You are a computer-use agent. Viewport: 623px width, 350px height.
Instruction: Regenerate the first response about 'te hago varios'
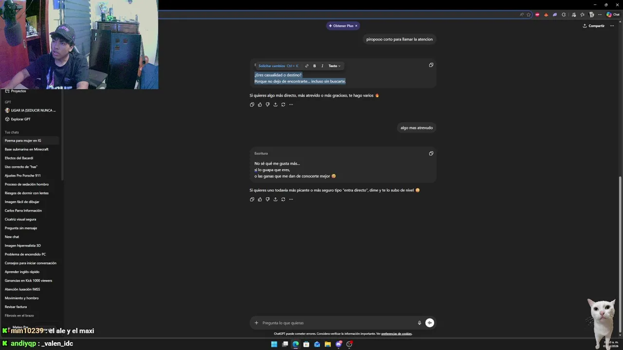283,105
